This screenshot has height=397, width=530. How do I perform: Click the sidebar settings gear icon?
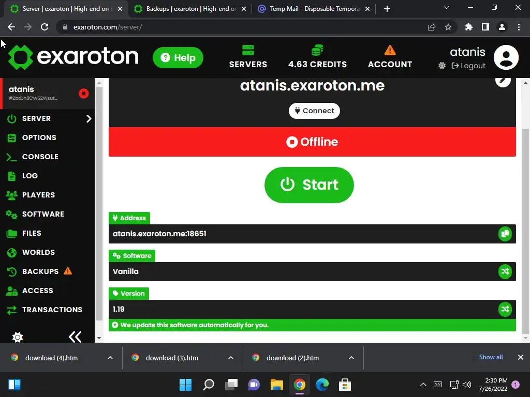(x=18, y=337)
